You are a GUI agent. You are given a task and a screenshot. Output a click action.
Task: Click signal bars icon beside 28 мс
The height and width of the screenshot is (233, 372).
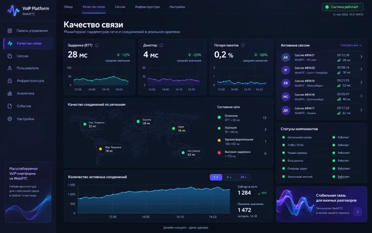339,60
